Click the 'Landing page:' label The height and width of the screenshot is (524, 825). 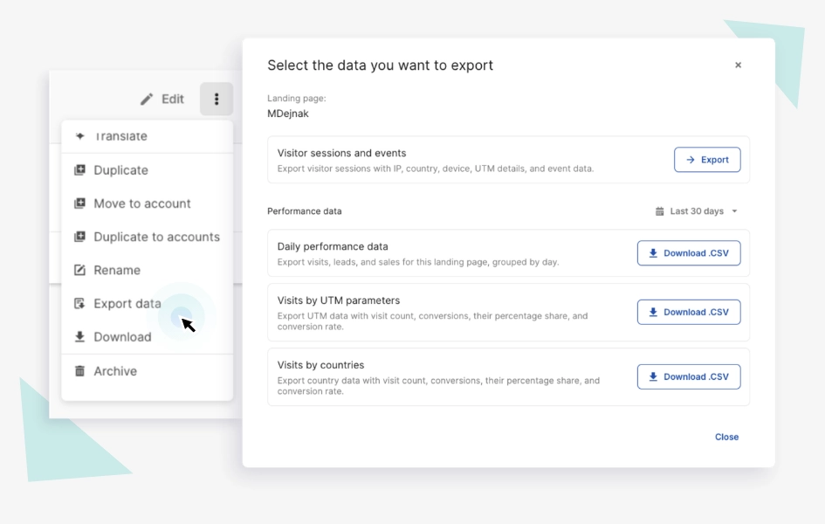[297, 99]
